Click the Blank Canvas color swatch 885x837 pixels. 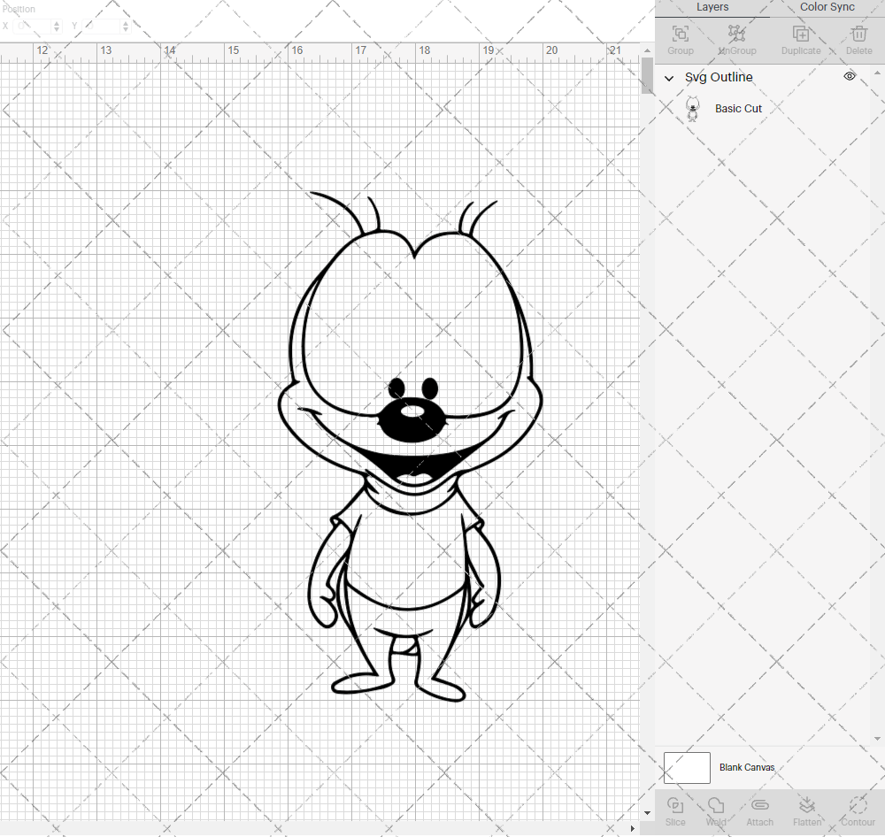click(687, 767)
